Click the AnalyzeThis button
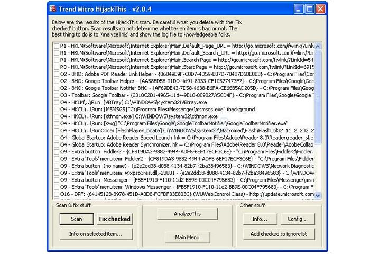This screenshot has height=254, width=370. [187, 214]
